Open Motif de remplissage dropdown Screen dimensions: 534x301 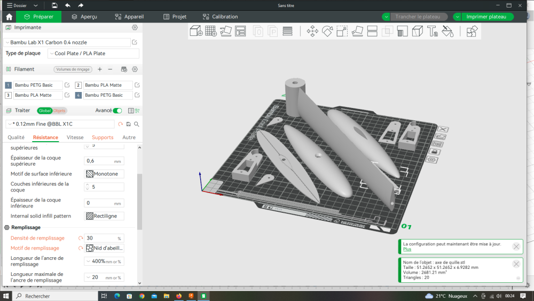coord(105,248)
